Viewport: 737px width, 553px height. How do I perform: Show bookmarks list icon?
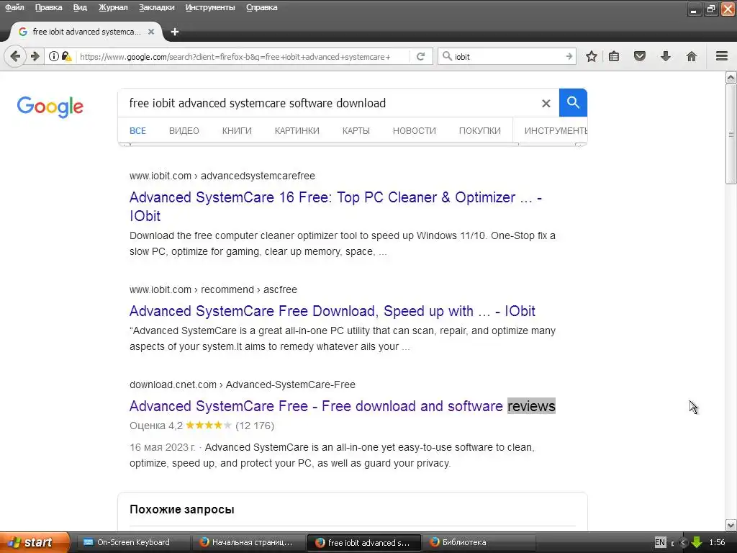[614, 56]
